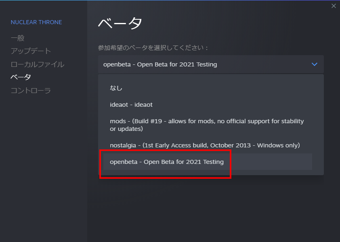Viewport: 340px width, 242px height.
Task: Click the NUCLEAR THRONE game title
Action: (36, 22)
